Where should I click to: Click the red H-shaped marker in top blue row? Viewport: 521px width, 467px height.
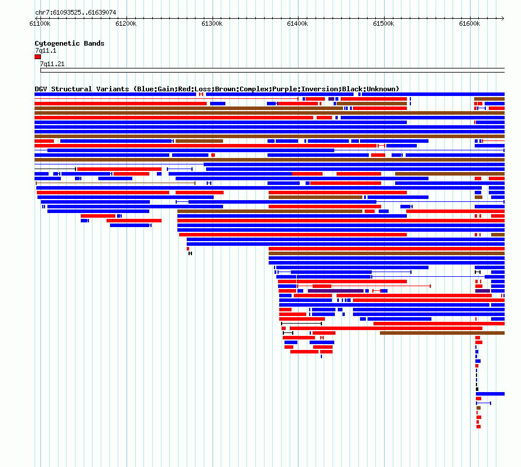pyautogui.click(x=201, y=94)
